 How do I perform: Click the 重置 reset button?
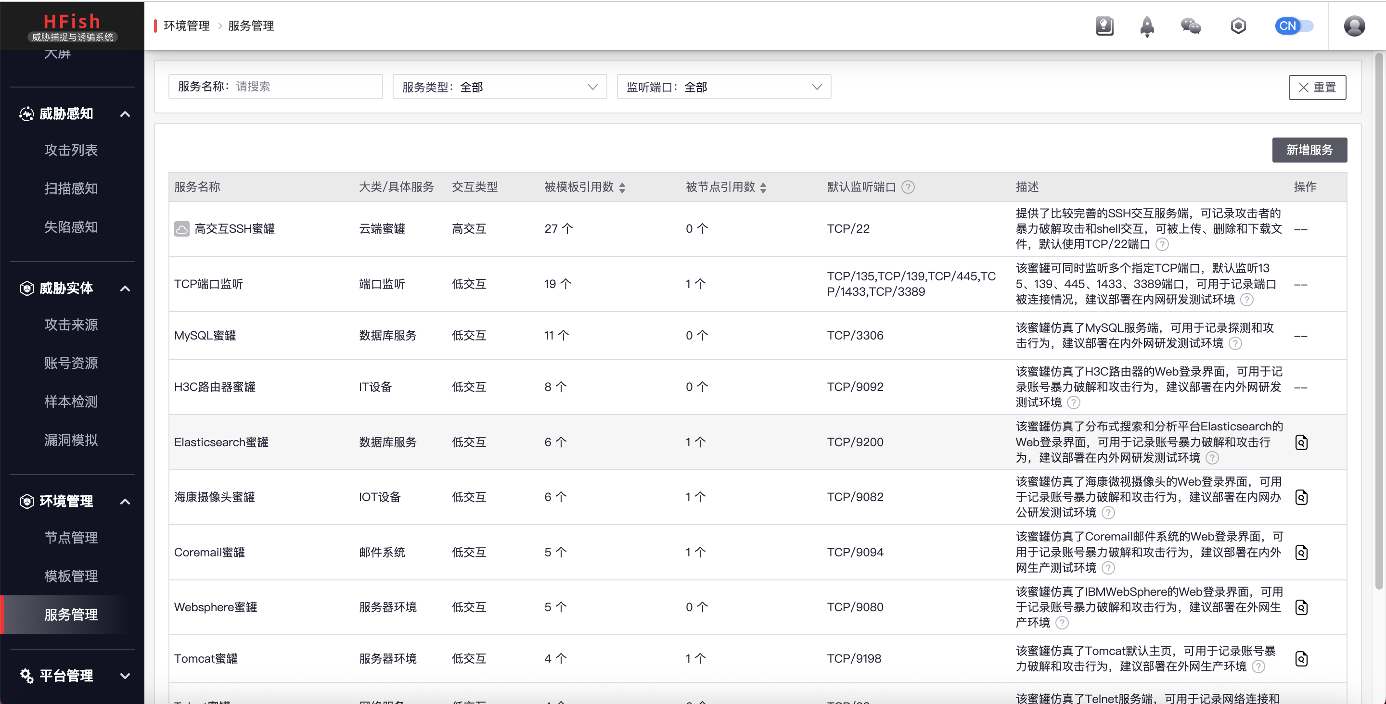point(1317,87)
